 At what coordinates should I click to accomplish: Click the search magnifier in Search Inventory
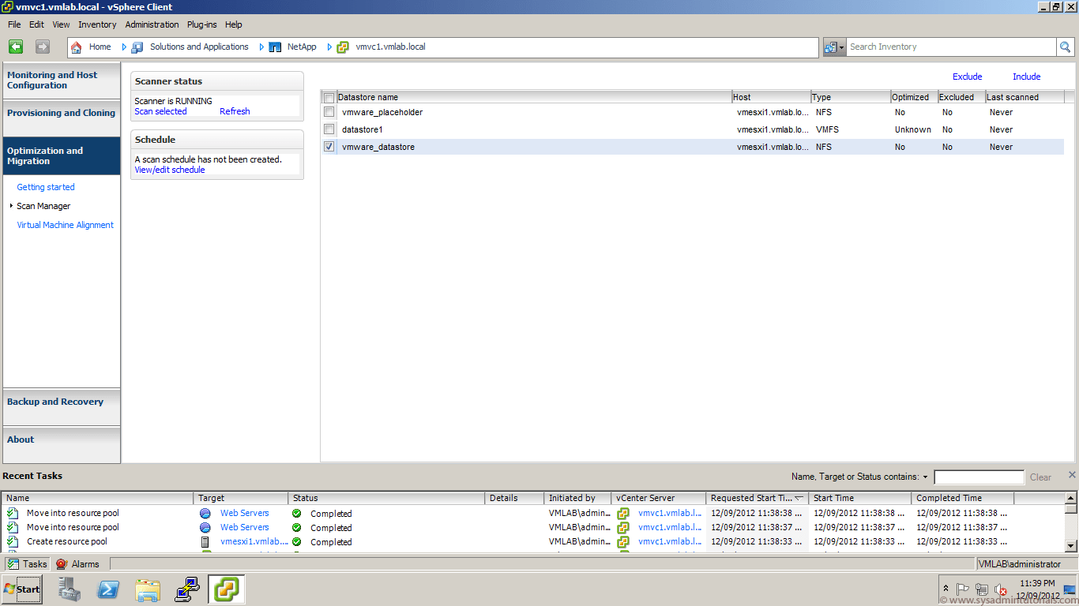click(x=1065, y=47)
